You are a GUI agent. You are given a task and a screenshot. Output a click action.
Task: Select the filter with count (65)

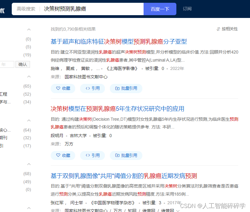pos(27,86)
